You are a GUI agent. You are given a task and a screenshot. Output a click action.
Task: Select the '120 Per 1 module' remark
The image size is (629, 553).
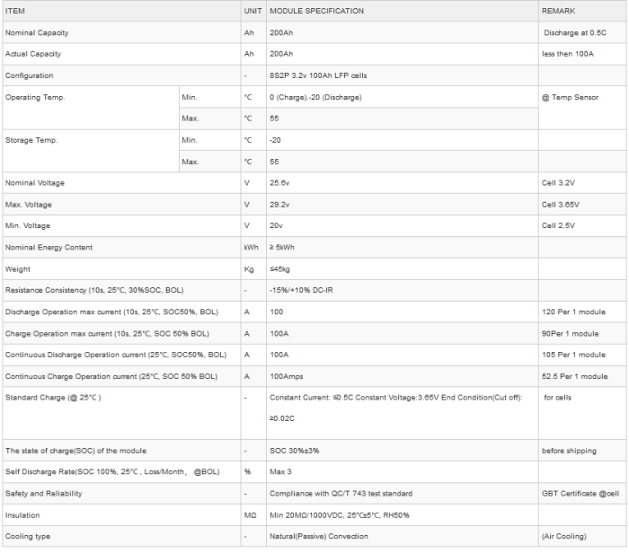coord(573,312)
